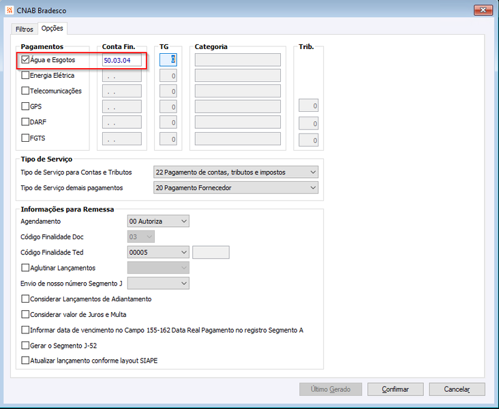Screen dimensions: 499x409
Task: Click the Conta Fin. field for Energia Elétrica
Action: click(122, 76)
